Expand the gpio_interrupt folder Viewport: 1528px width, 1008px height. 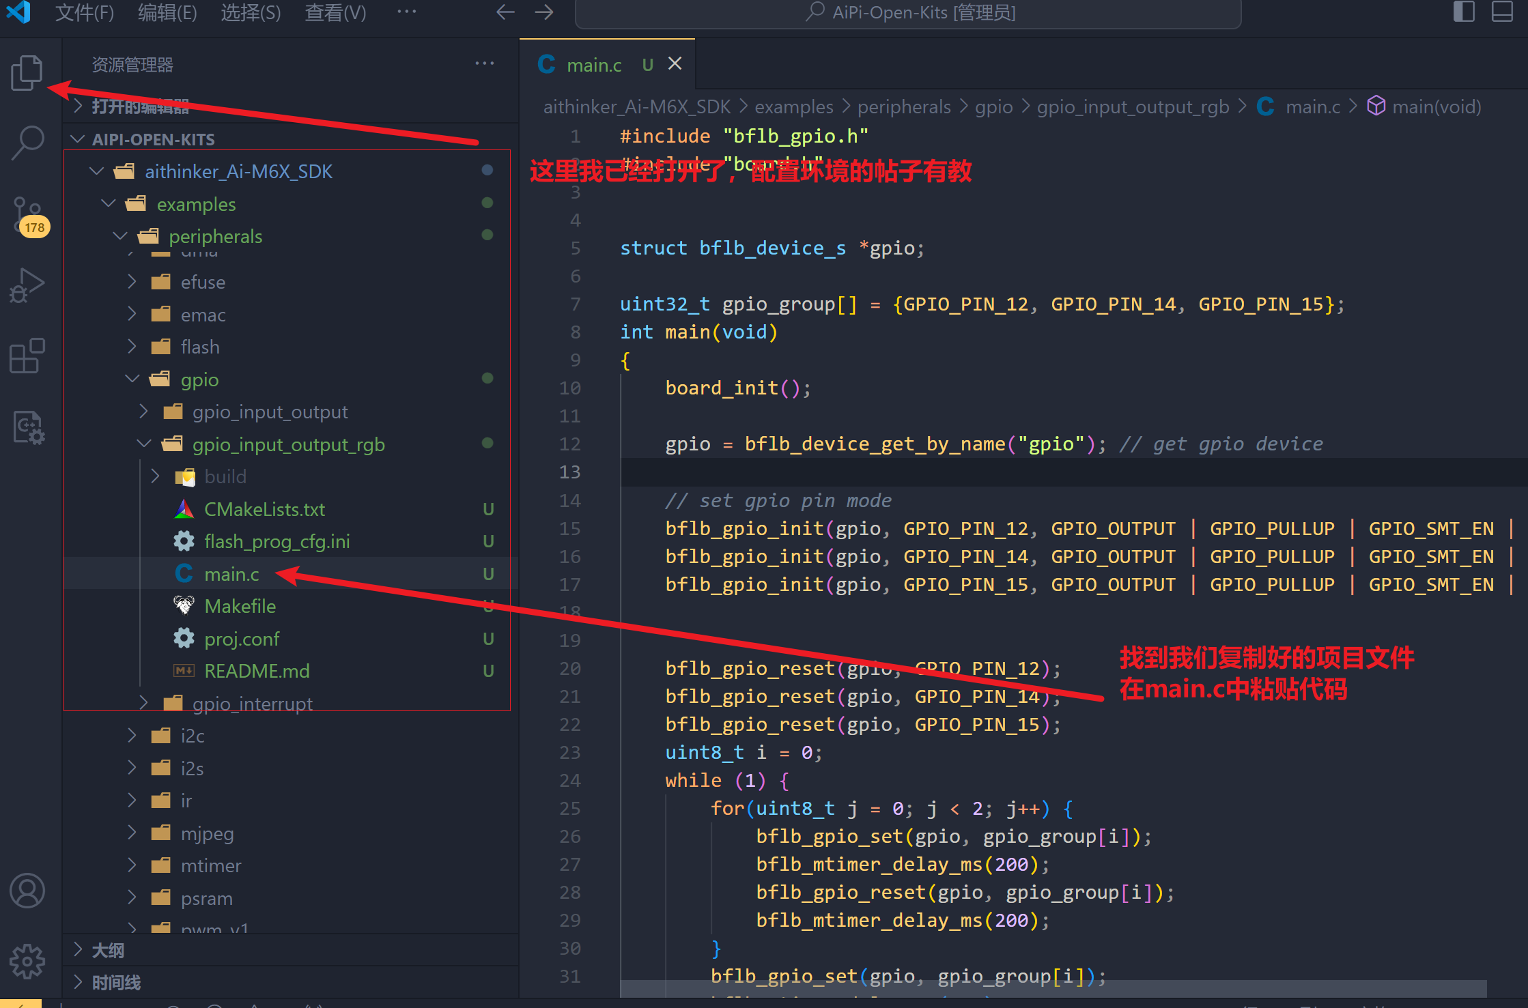[291, 704]
